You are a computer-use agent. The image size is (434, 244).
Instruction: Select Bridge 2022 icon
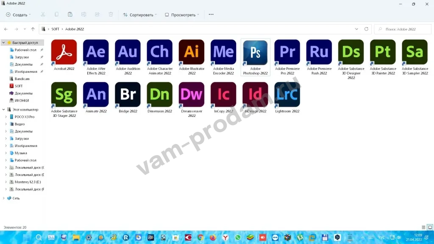pos(128,94)
